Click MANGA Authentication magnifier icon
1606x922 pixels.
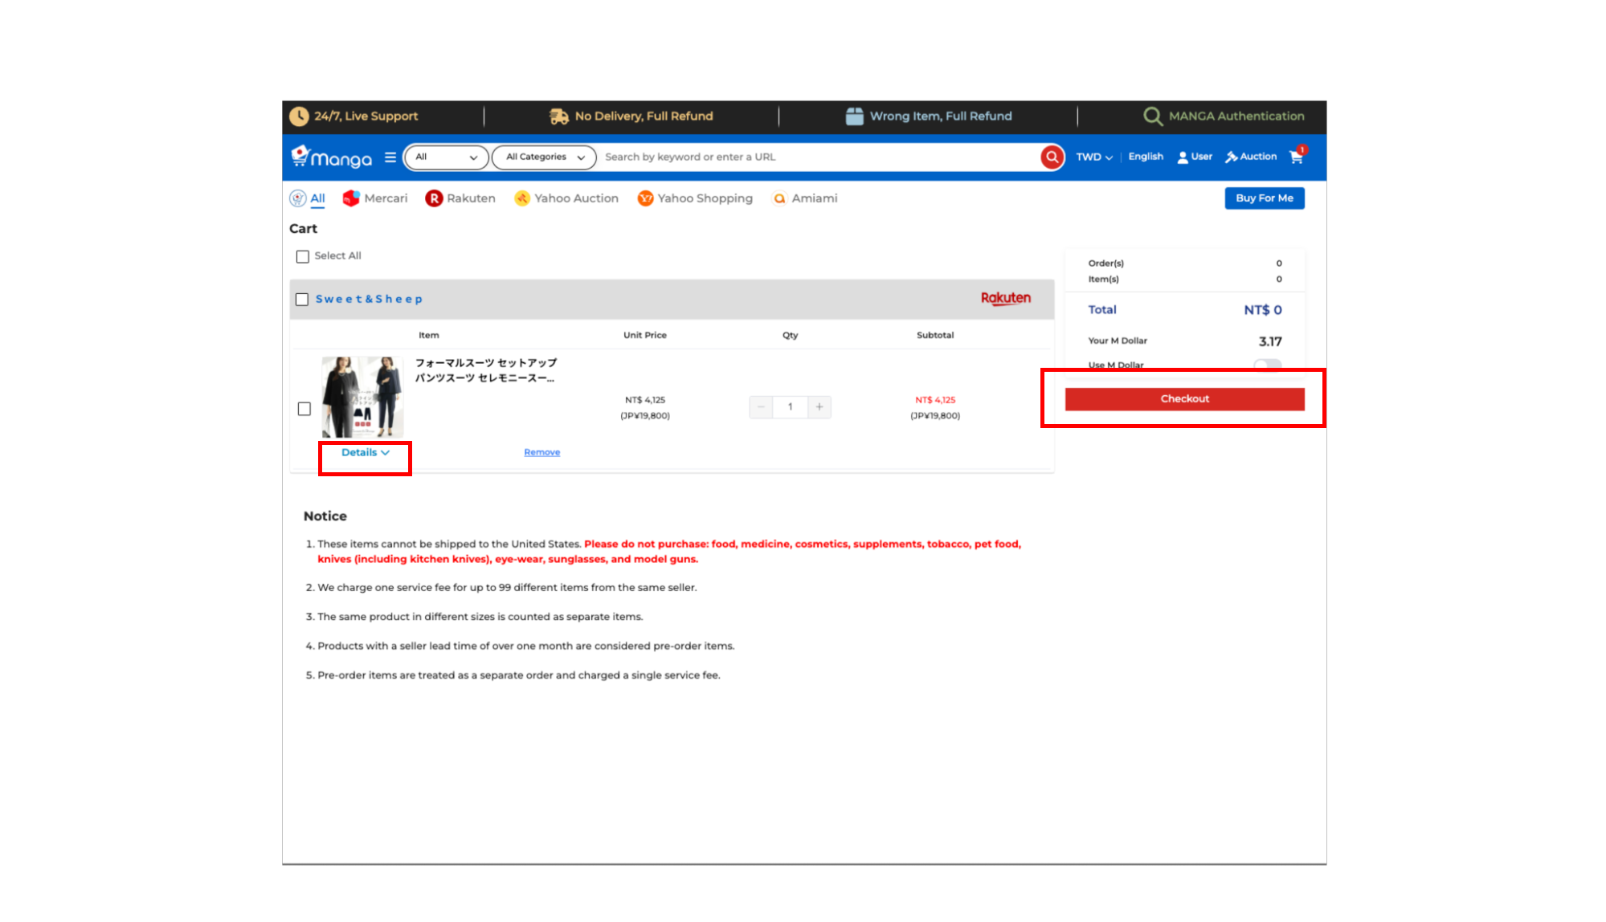coord(1152,116)
